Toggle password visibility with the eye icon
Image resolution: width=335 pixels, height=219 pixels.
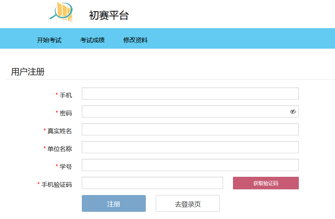[293, 112]
